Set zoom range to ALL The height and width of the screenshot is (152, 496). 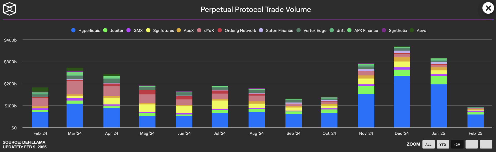(x=428, y=145)
